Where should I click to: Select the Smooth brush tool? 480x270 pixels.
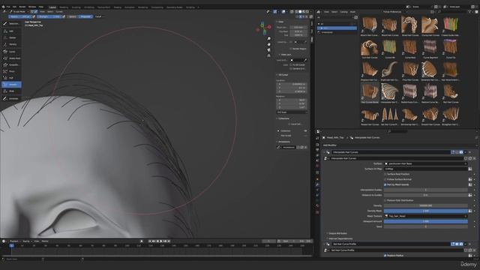11,85
